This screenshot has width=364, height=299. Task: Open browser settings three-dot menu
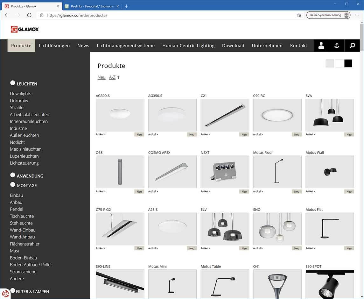click(x=357, y=15)
